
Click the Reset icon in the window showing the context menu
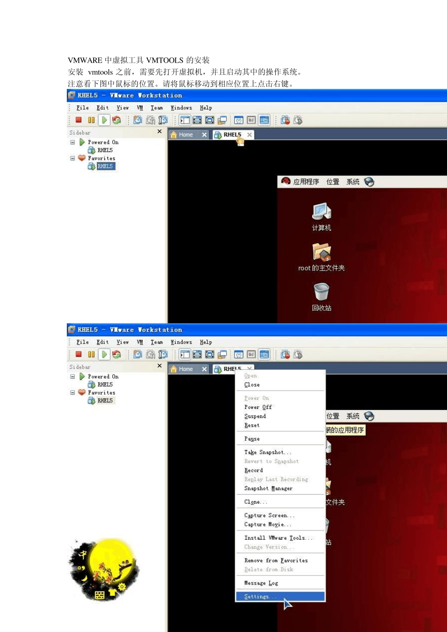117,354
